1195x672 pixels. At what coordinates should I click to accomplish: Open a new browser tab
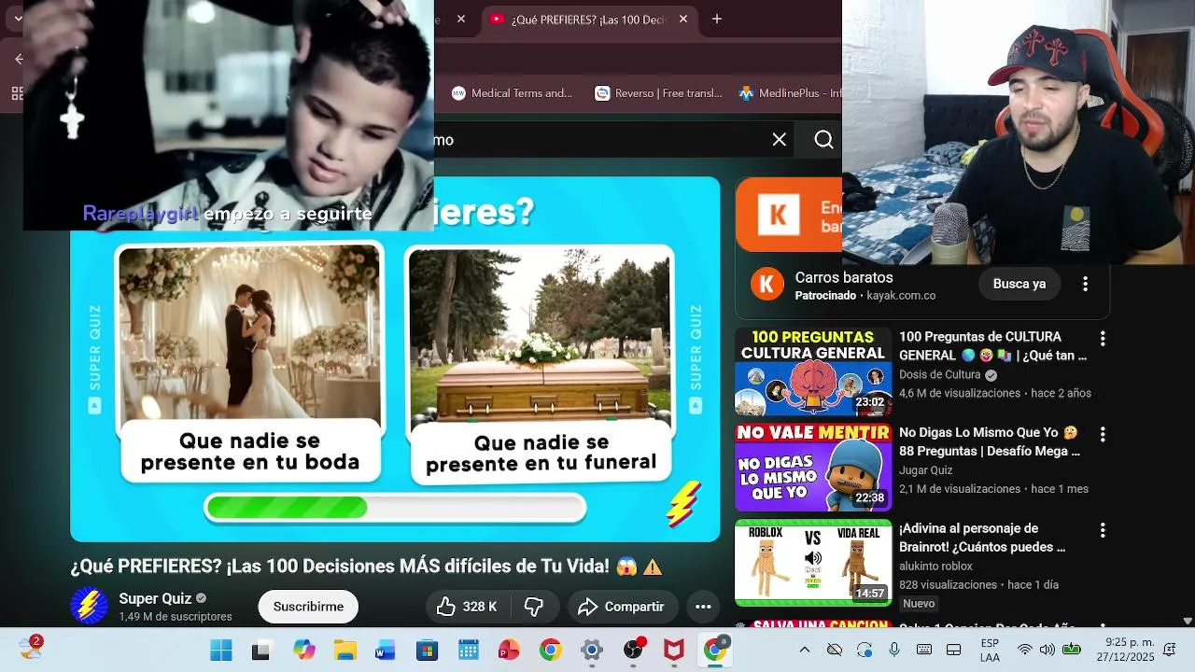(717, 19)
